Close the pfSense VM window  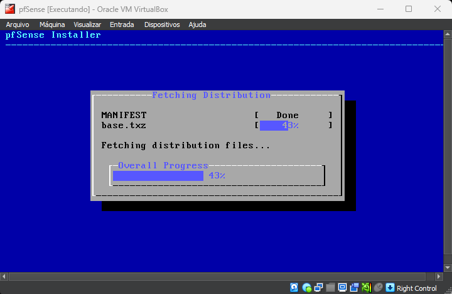[x=438, y=9]
